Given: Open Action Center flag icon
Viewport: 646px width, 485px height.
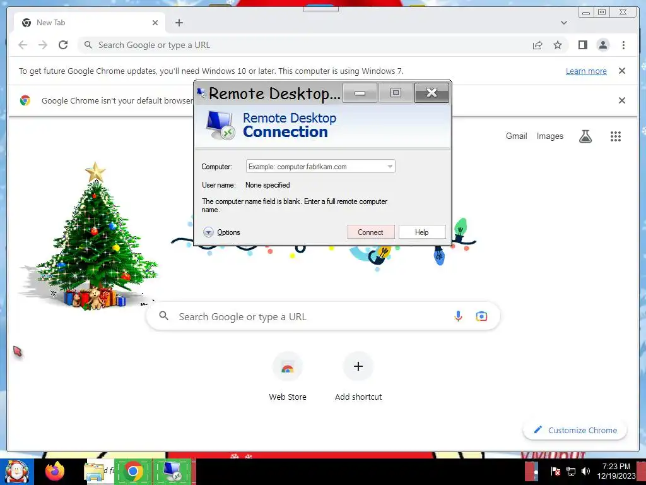Looking at the screenshot, I should [x=555, y=471].
